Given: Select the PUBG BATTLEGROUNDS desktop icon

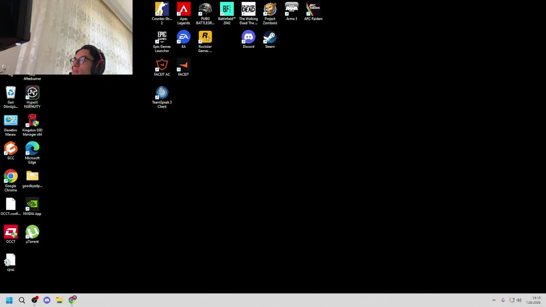Looking at the screenshot, I should pyautogui.click(x=205, y=13).
